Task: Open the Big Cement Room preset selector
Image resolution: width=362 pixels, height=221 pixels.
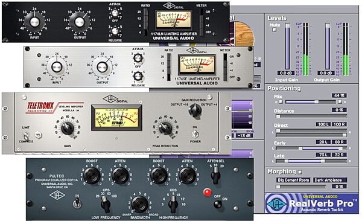Action: click(293, 180)
